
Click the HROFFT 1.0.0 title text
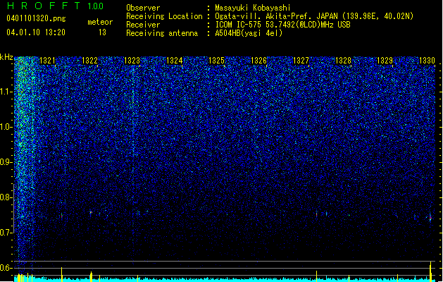(56, 6)
